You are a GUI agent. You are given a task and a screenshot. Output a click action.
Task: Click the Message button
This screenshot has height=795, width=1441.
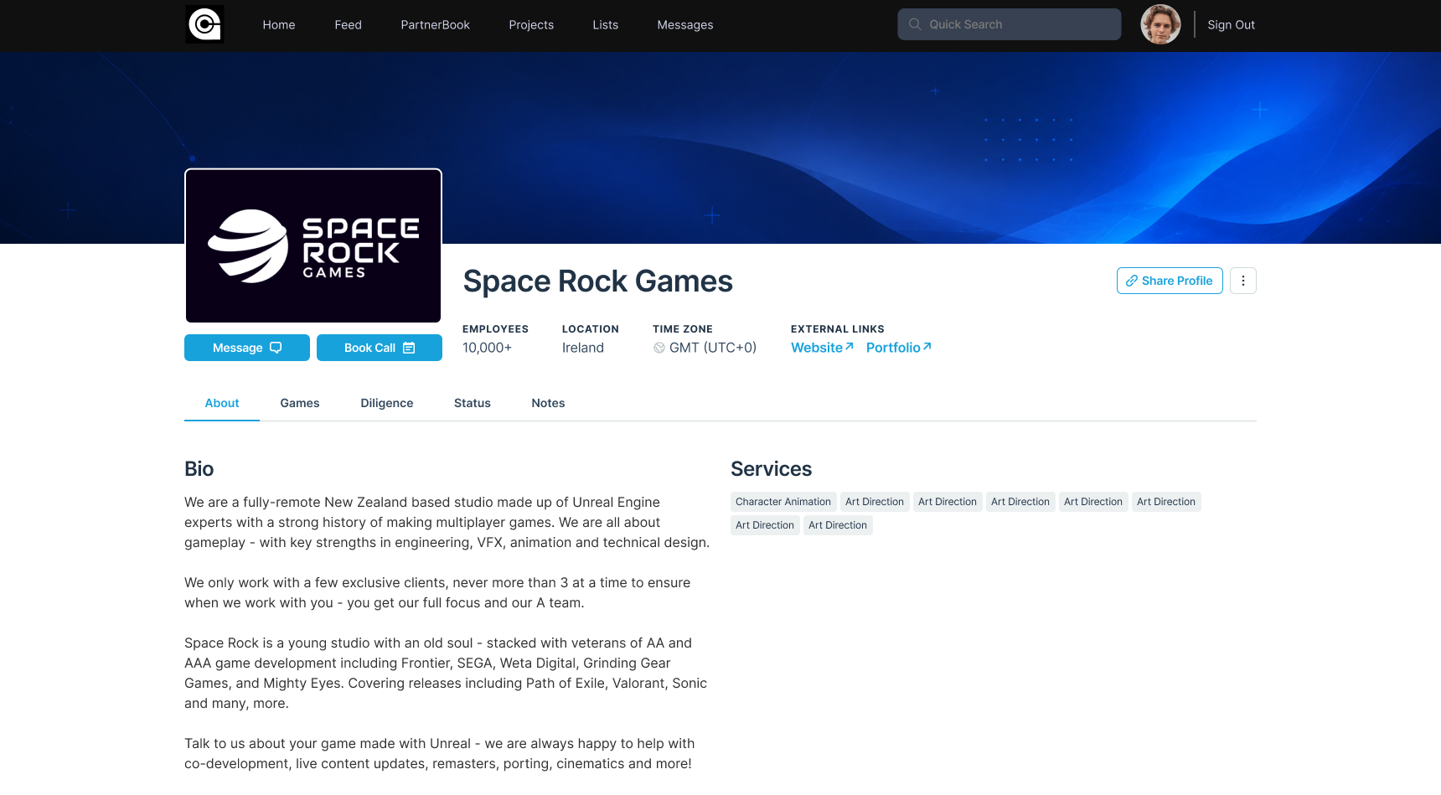[247, 348]
